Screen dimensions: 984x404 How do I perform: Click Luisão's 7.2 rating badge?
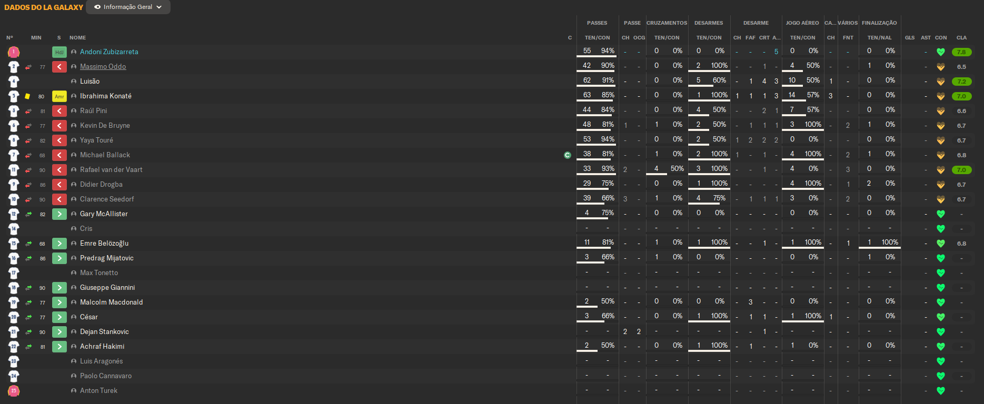tap(961, 82)
